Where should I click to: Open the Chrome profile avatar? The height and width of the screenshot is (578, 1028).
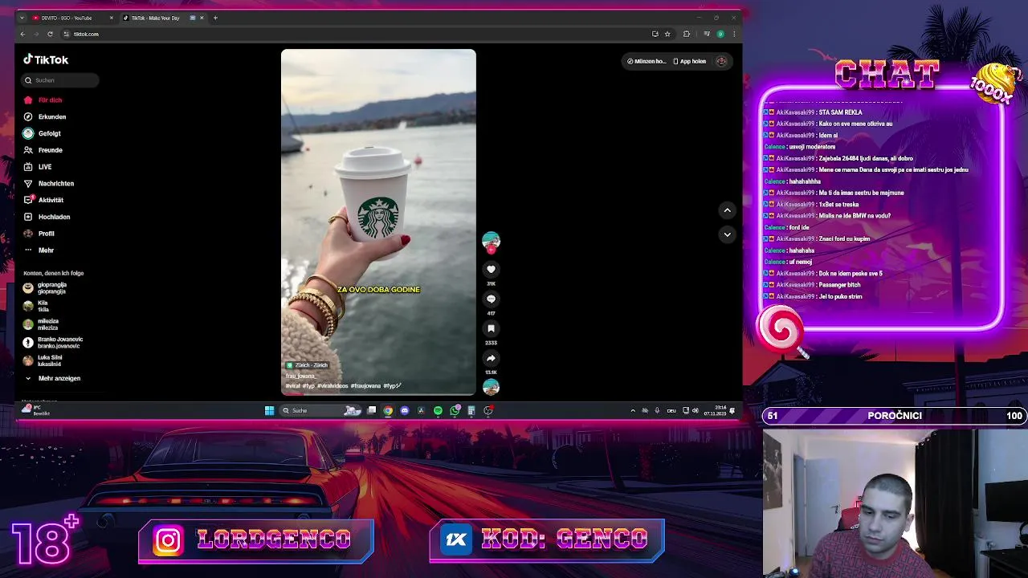(720, 34)
